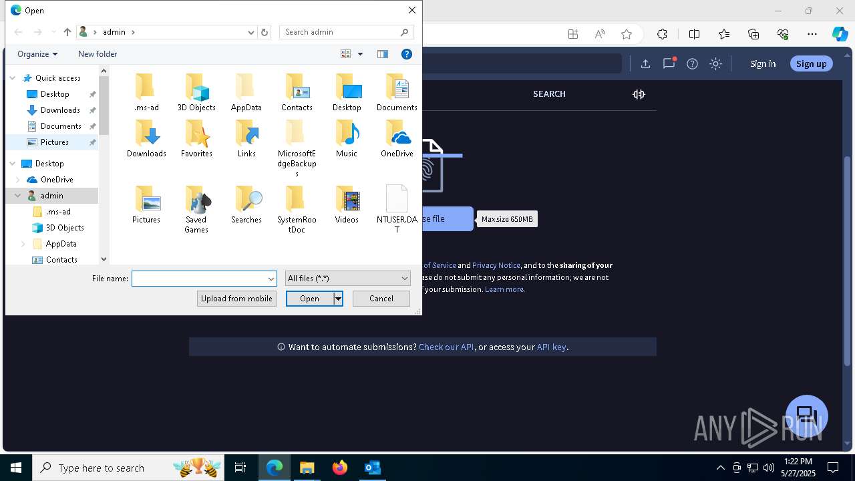Click the File name input field

(x=200, y=279)
